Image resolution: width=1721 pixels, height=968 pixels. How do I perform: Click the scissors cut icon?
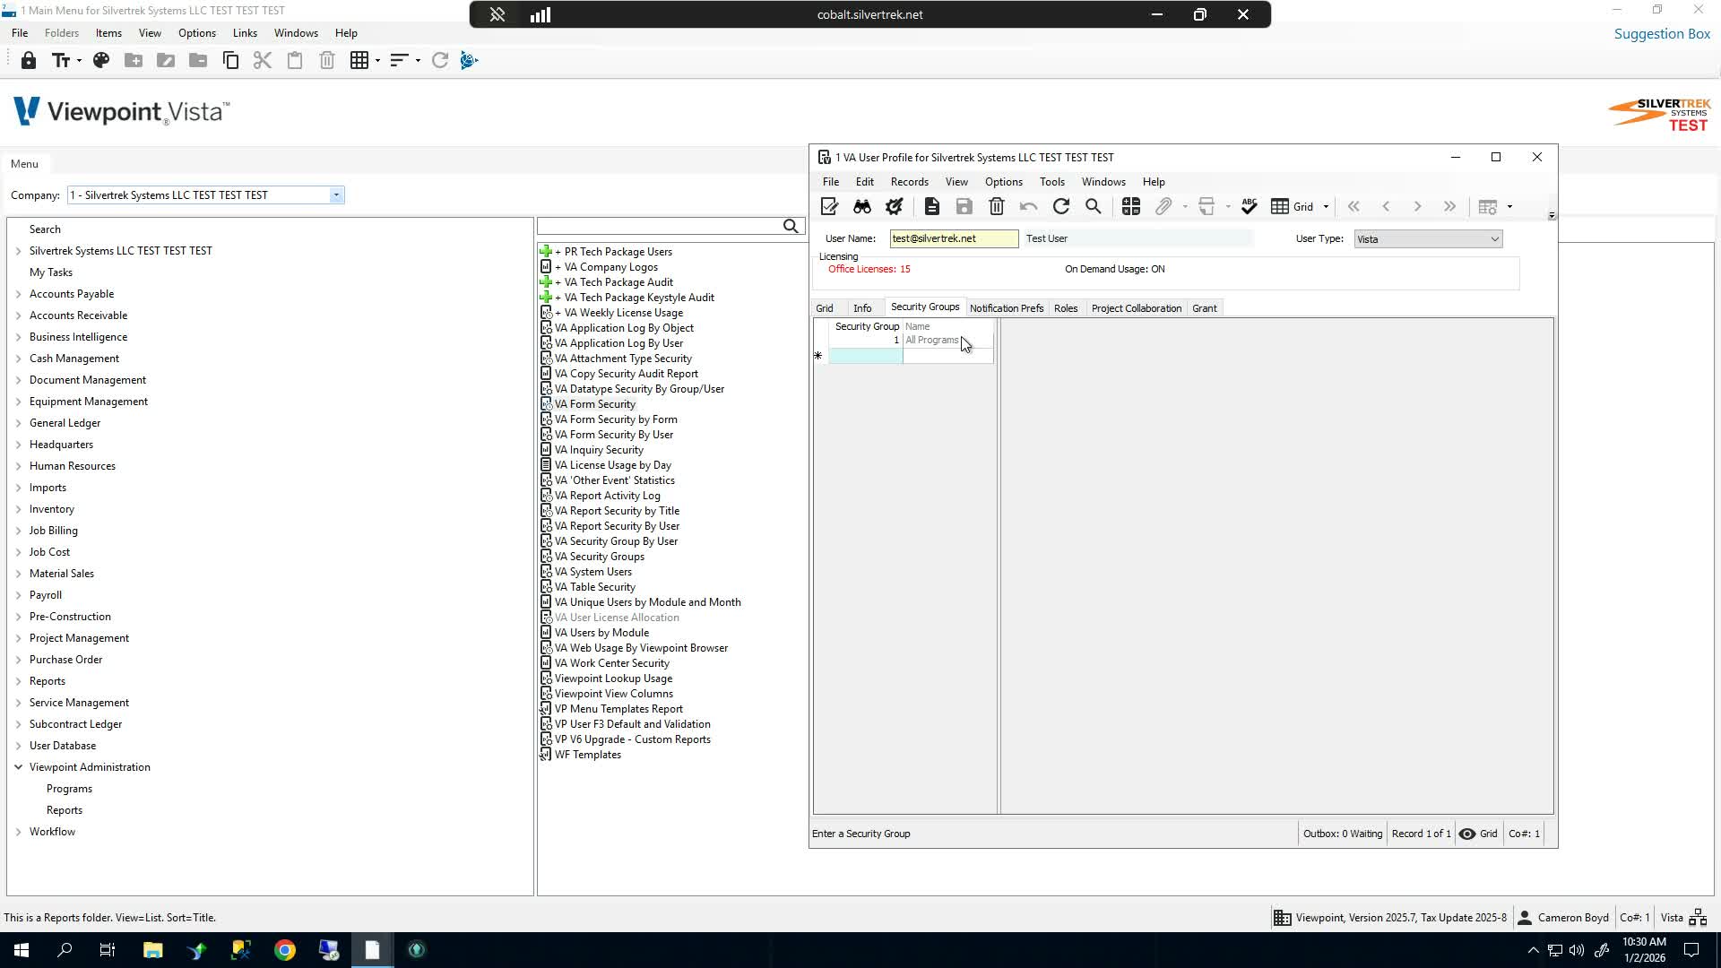point(263,61)
